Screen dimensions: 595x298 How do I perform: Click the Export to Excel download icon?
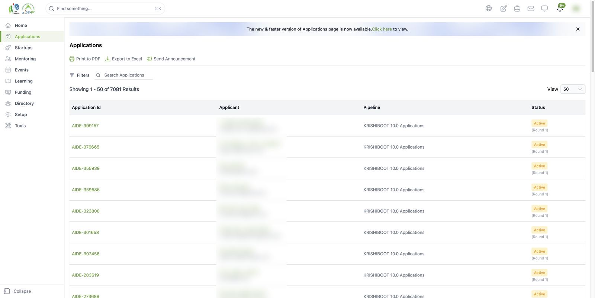point(107,59)
